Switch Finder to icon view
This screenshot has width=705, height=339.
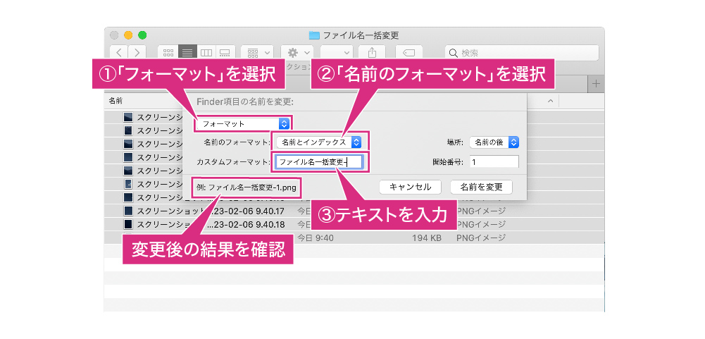click(168, 53)
